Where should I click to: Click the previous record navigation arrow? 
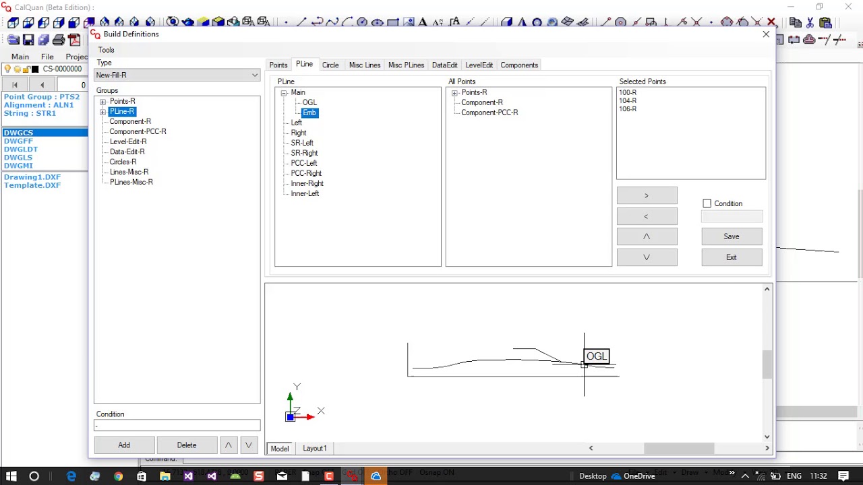(x=42, y=85)
